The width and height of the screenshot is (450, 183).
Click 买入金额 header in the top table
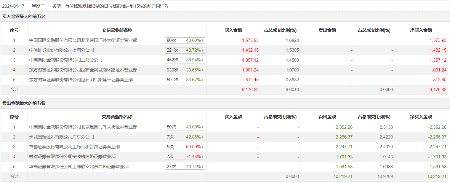[233, 30]
